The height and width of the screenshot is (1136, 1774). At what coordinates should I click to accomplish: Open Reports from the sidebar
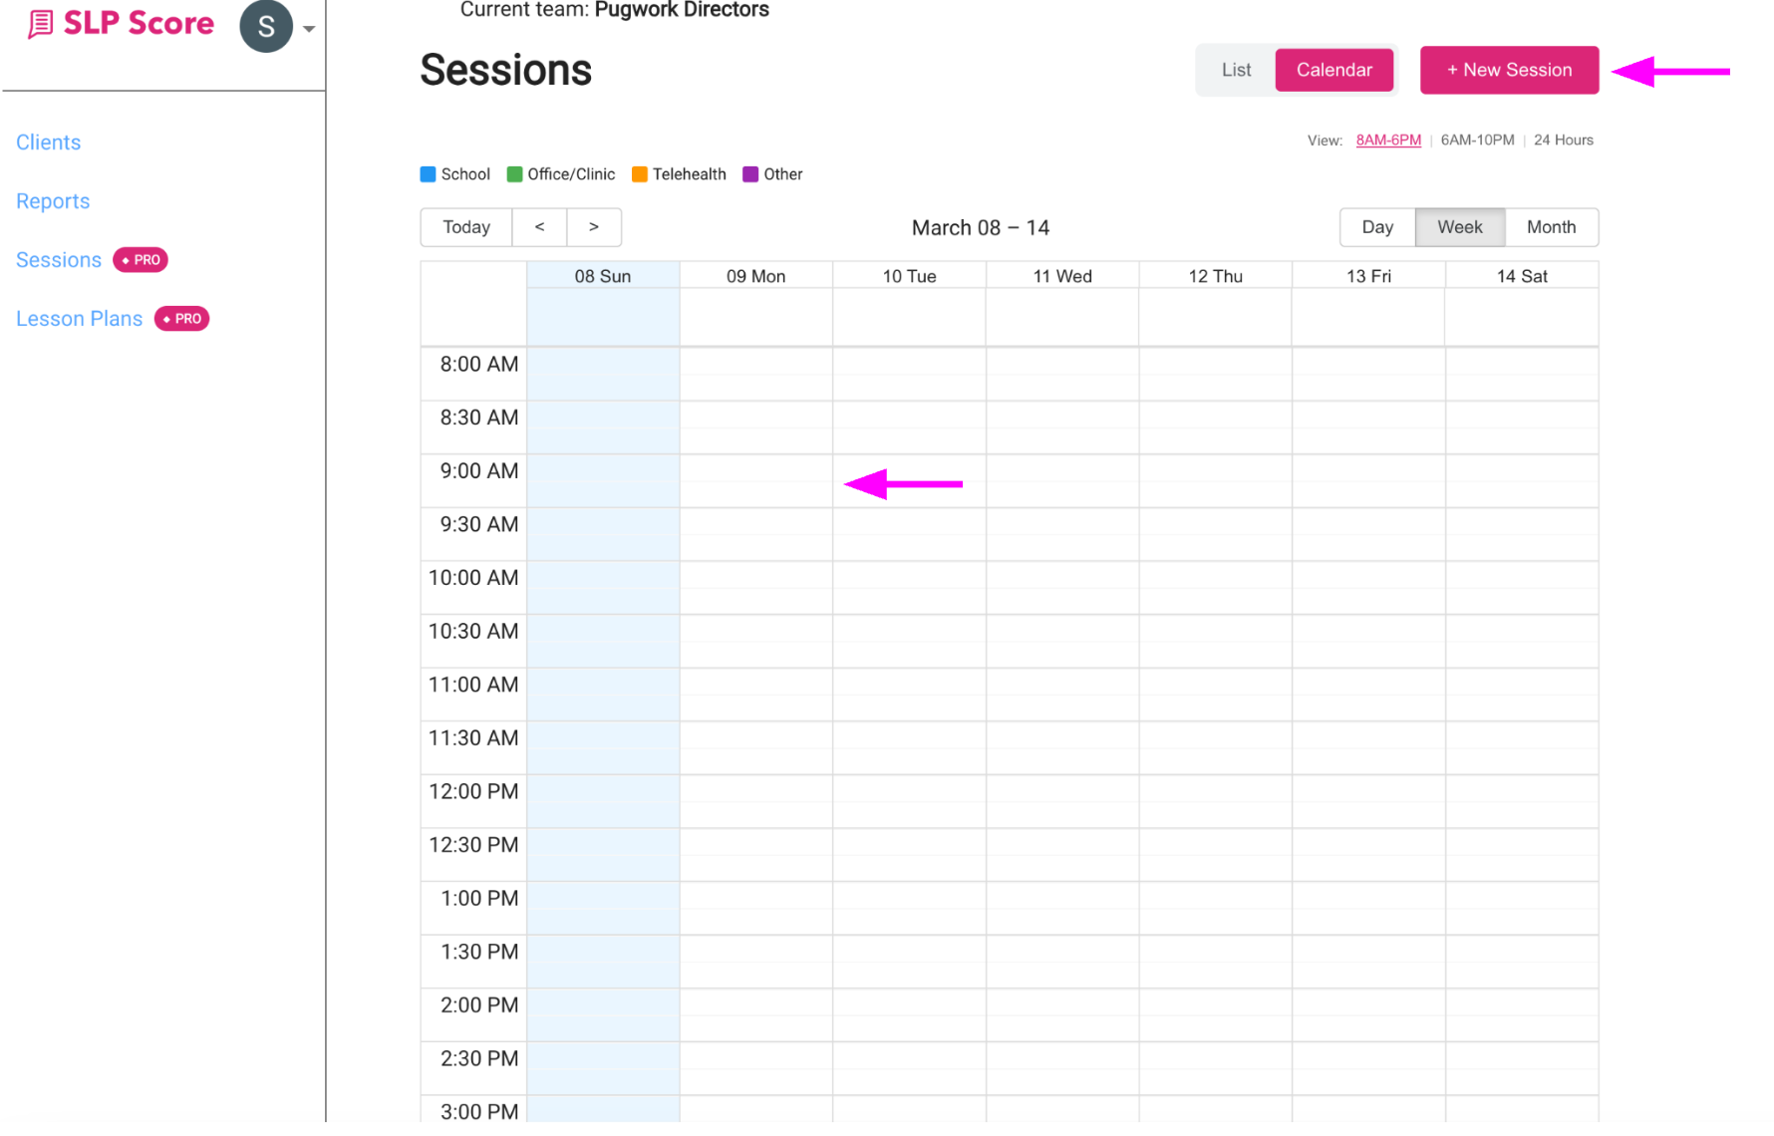(x=53, y=200)
